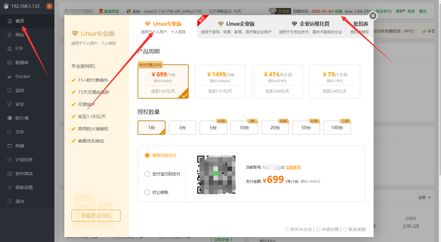Image resolution: width=441 pixels, height=242 pixels.
Task: Choose the ¥474 six-month plan
Action: click(277, 81)
